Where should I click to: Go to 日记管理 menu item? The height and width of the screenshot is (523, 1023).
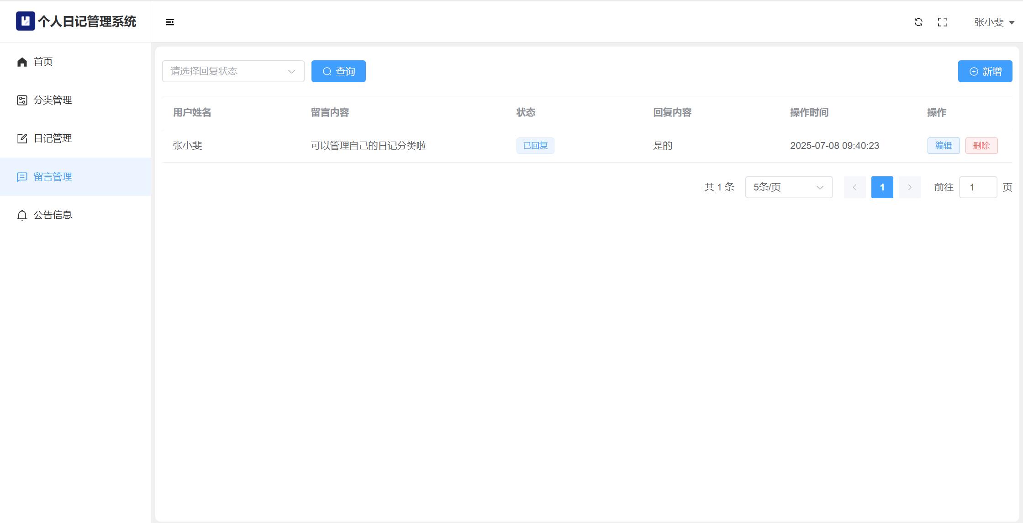(53, 138)
